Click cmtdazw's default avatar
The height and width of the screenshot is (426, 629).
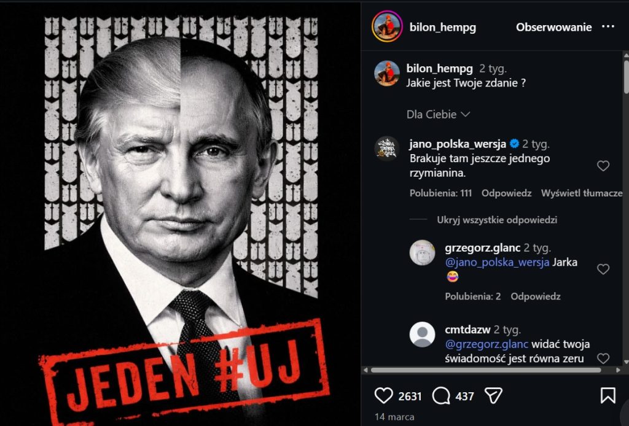[x=422, y=335]
